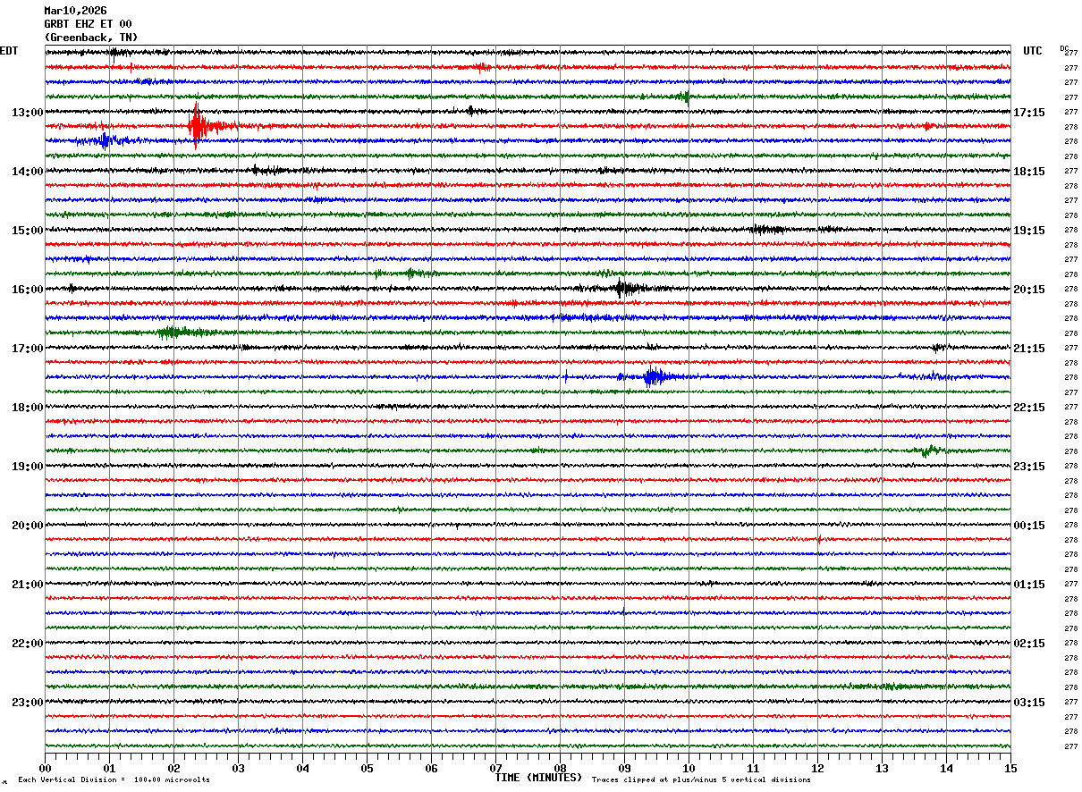The image size is (1082, 792).
Task: Select the 13:00 EDT time label
Action: [27, 113]
